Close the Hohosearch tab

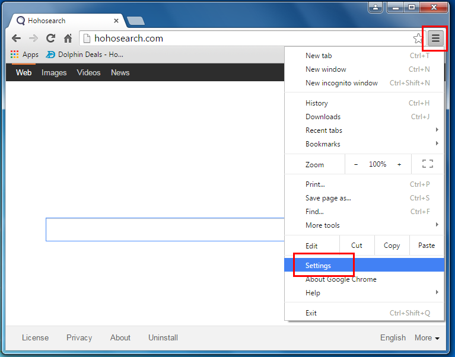pos(116,21)
